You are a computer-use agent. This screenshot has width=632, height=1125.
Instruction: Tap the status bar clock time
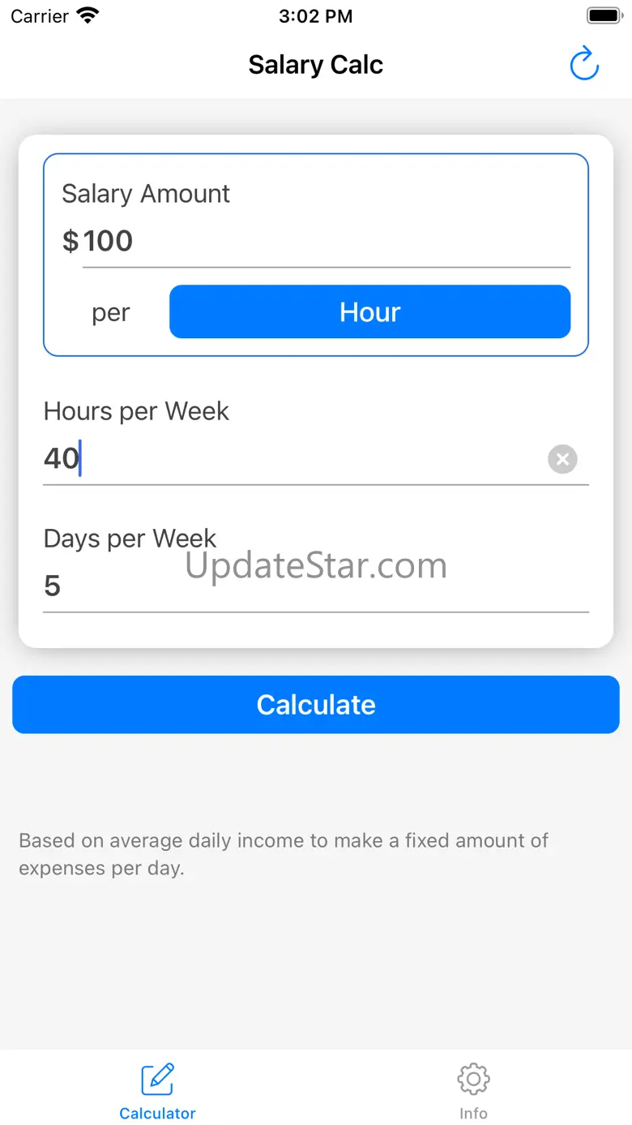(315, 15)
